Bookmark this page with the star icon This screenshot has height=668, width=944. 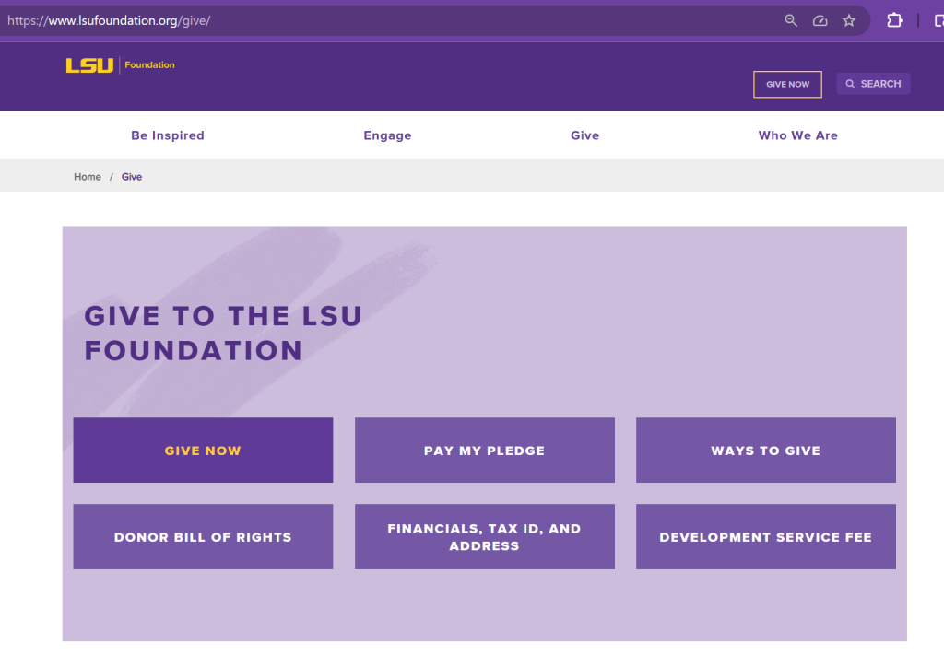[849, 20]
